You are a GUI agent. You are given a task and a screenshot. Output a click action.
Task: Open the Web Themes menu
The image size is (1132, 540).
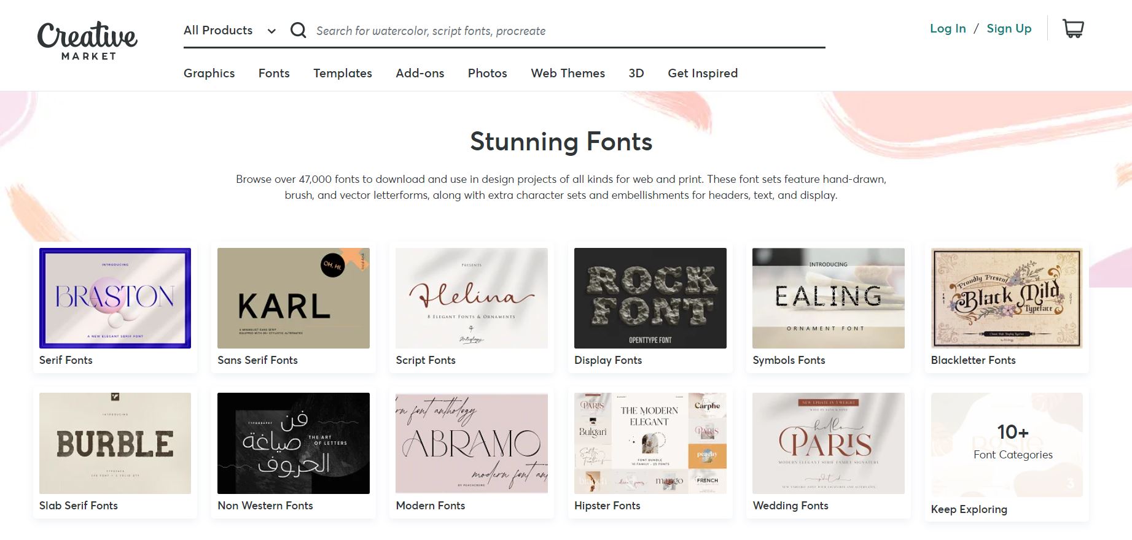pos(568,73)
